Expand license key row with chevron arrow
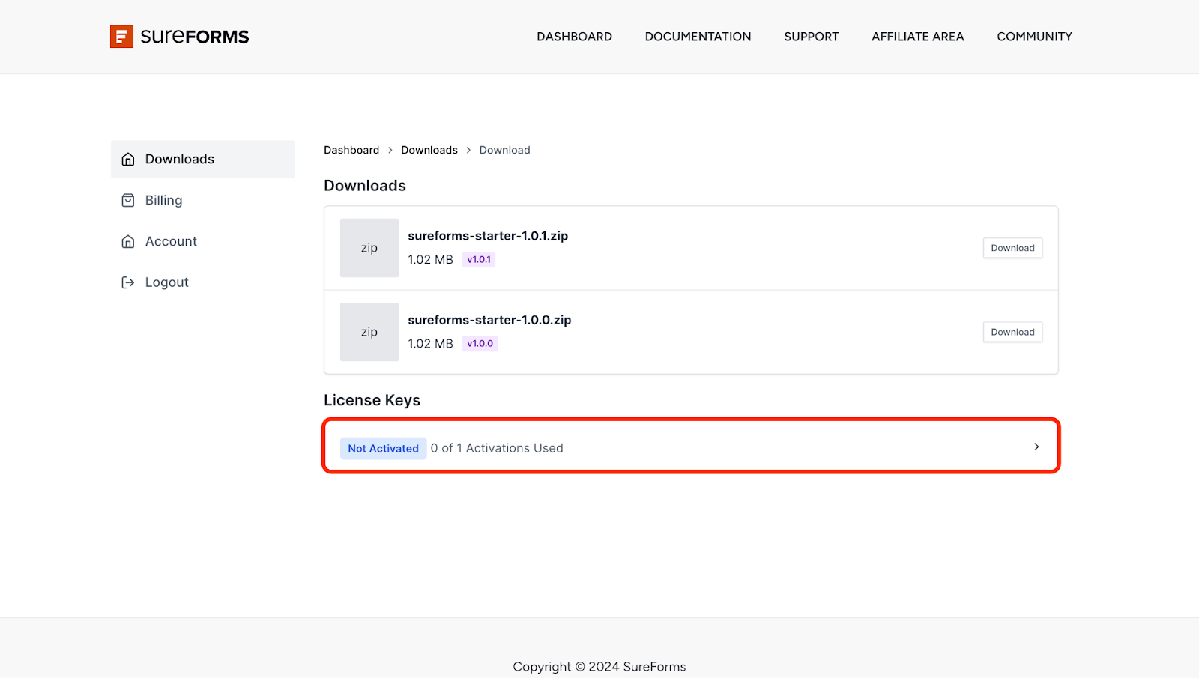 point(1036,447)
